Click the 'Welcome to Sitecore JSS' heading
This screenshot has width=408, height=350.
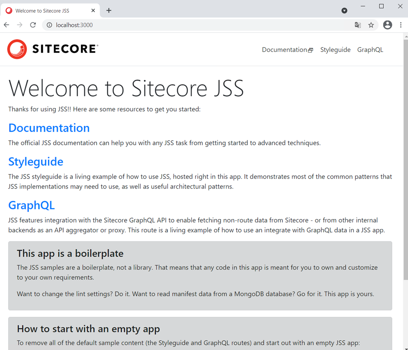pyautogui.click(x=126, y=88)
